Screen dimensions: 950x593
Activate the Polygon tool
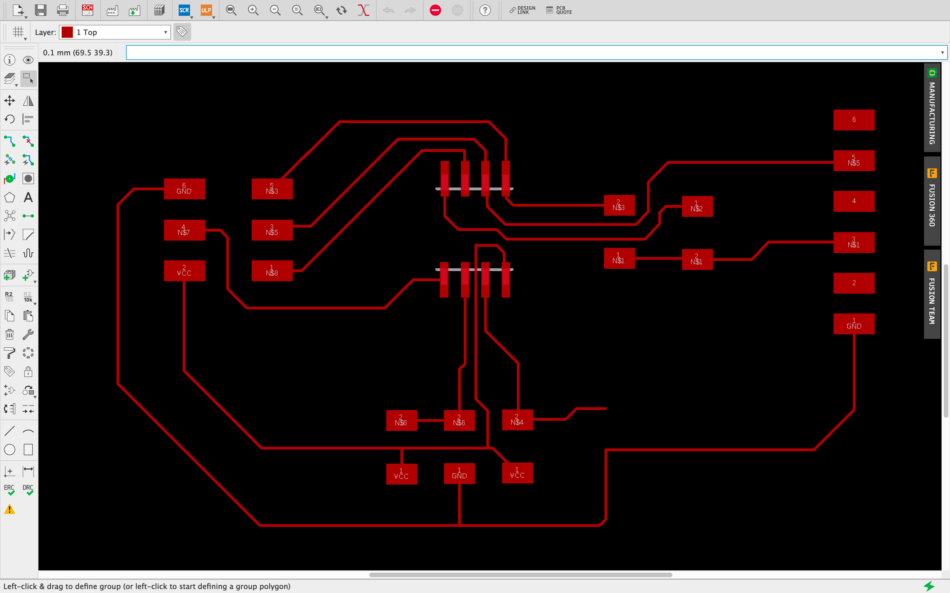coord(10,197)
